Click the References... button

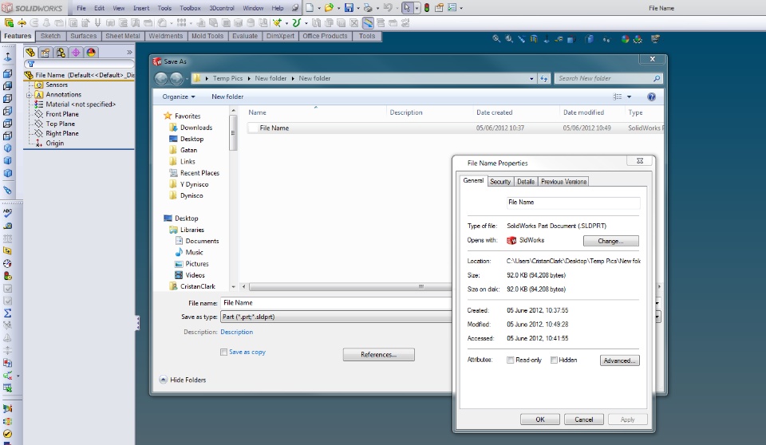(378, 355)
